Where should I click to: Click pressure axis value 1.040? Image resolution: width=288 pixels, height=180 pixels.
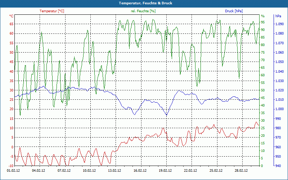click(280, 71)
